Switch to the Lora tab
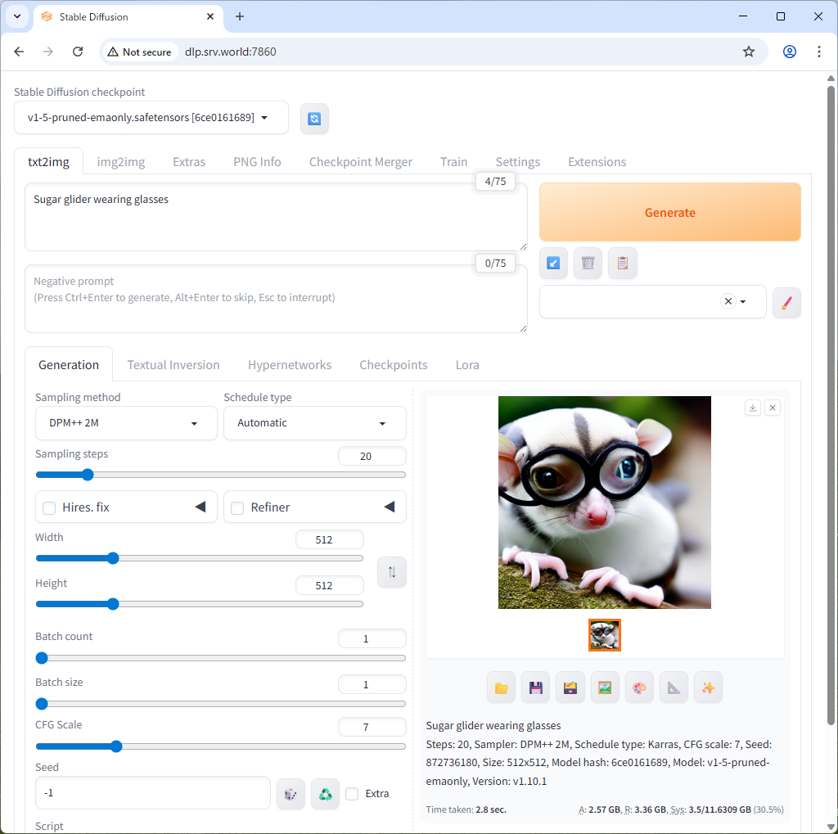 click(467, 364)
